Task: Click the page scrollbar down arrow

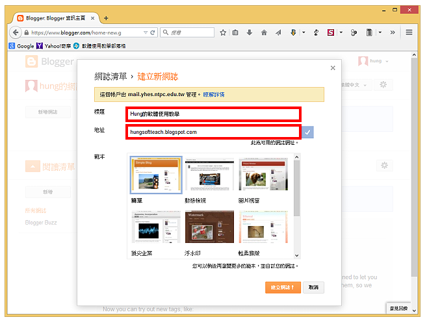Action: (x=414, y=310)
